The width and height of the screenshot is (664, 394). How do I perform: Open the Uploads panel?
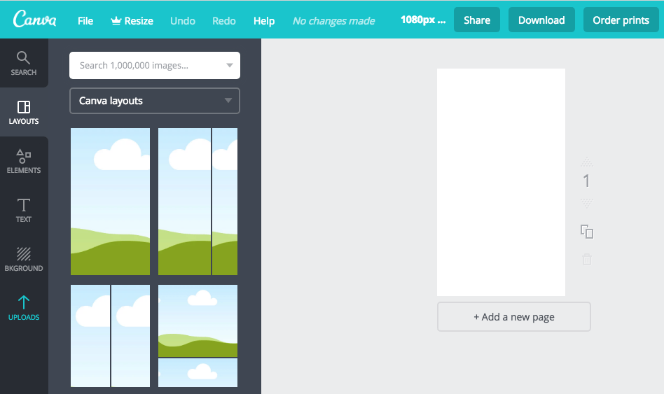24,308
